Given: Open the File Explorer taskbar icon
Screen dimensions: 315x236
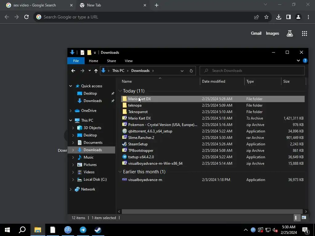Looking at the screenshot, I should [38, 230].
